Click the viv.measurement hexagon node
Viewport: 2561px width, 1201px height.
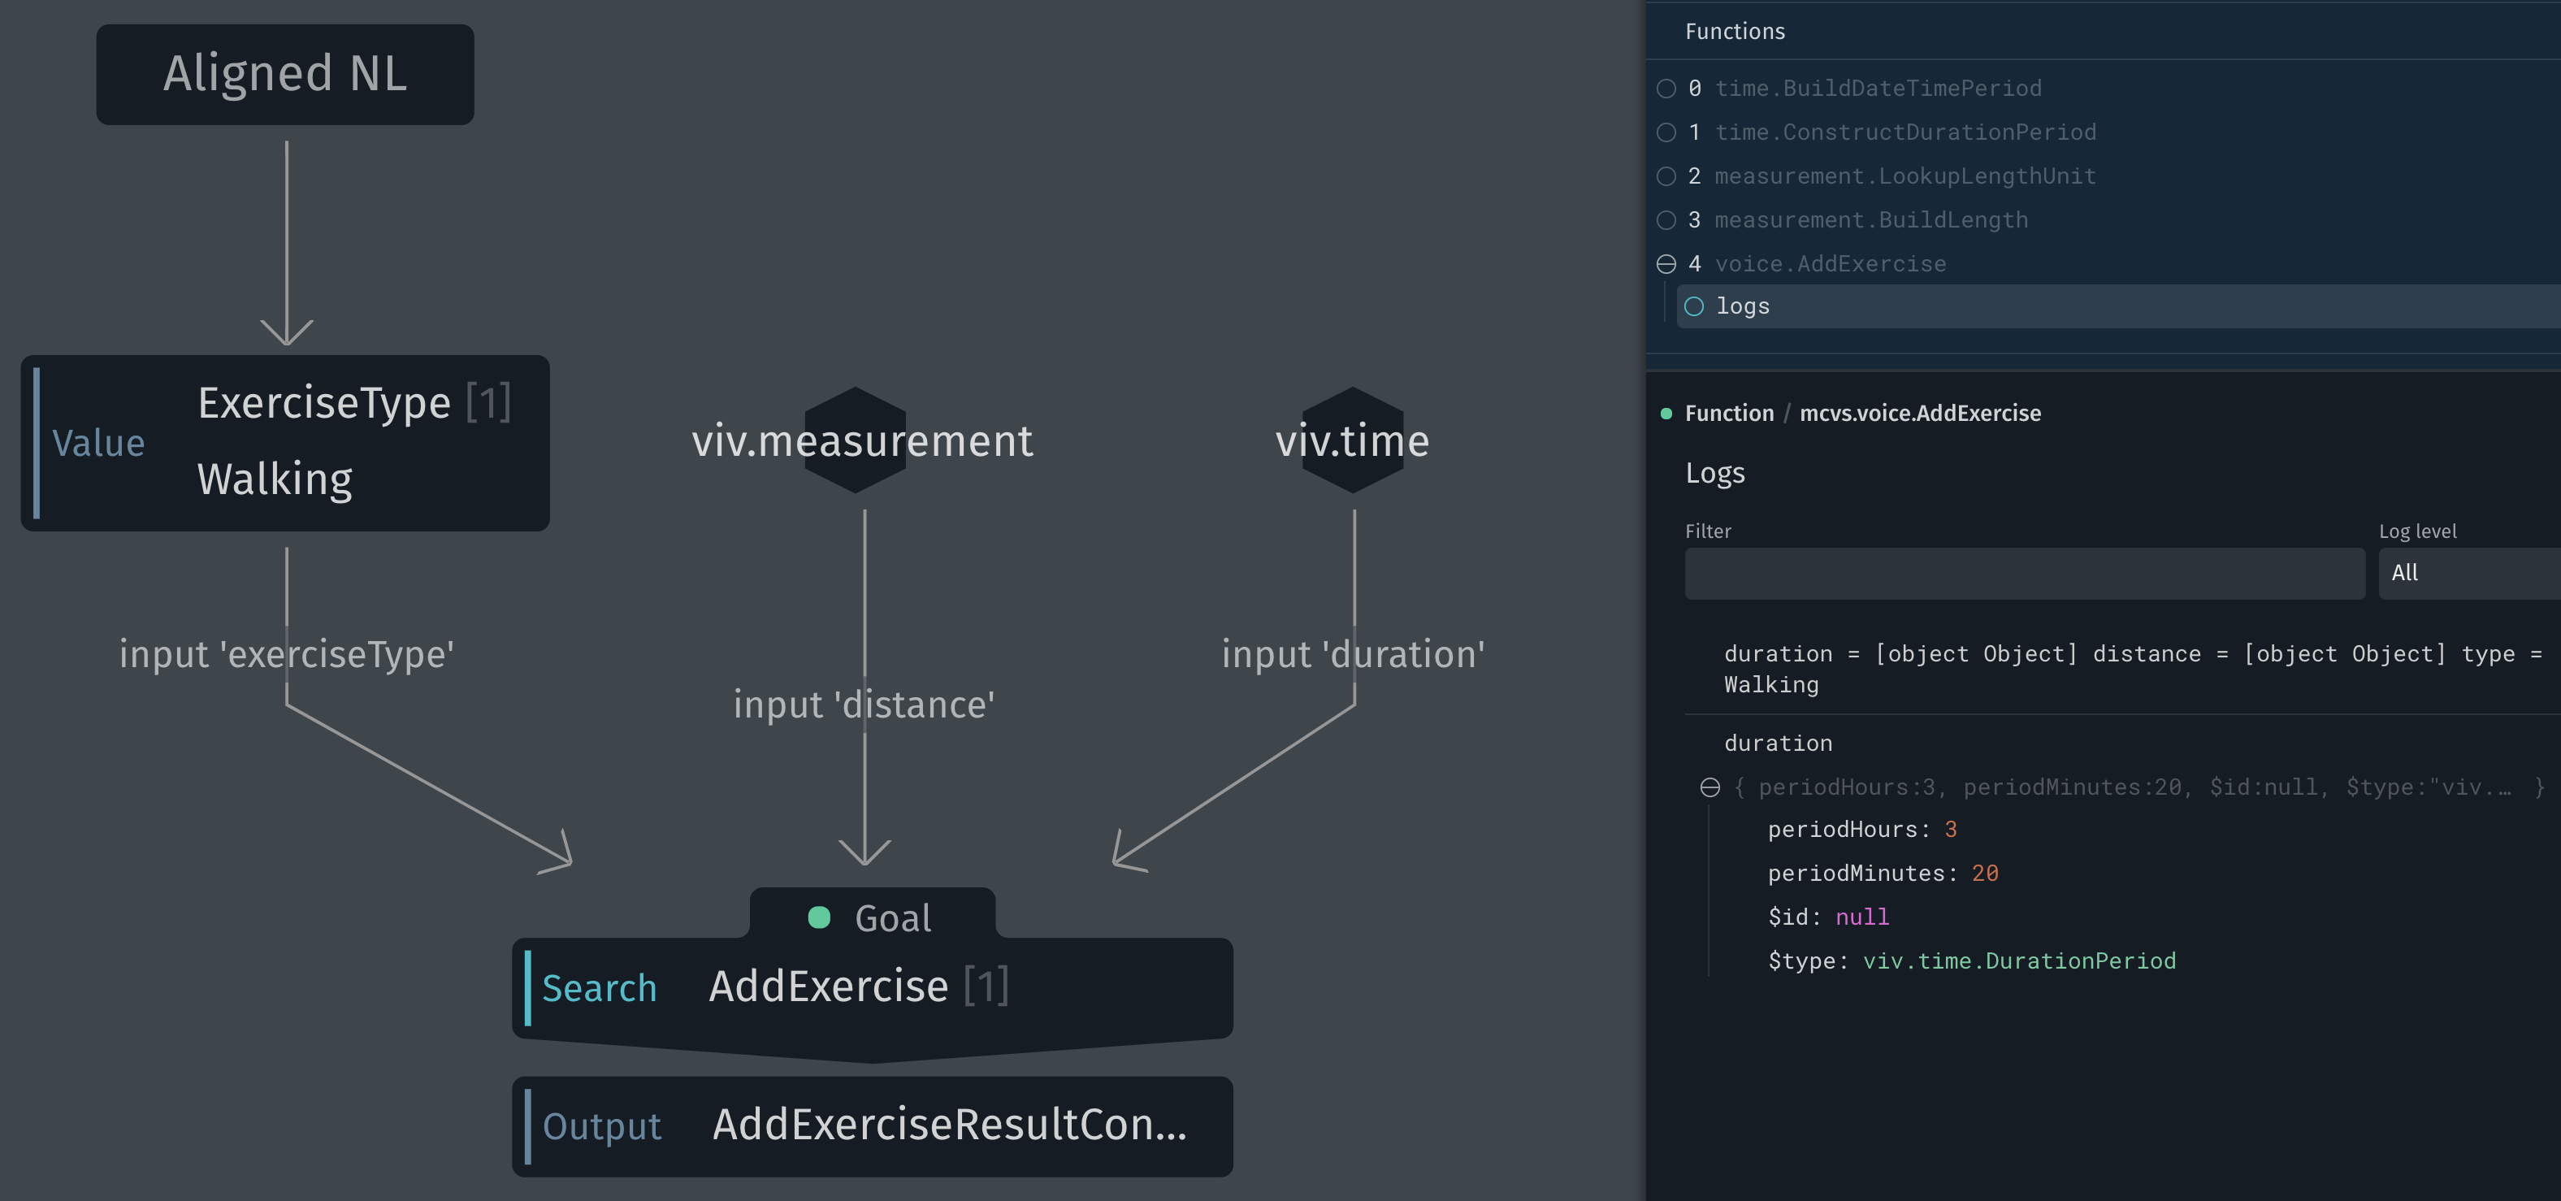click(855, 440)
